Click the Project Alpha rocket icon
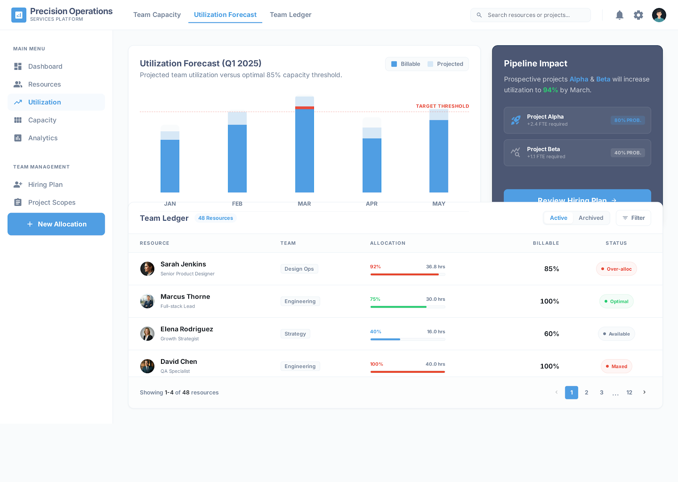This screenshot has height=482, width=678. pos(516,120)
